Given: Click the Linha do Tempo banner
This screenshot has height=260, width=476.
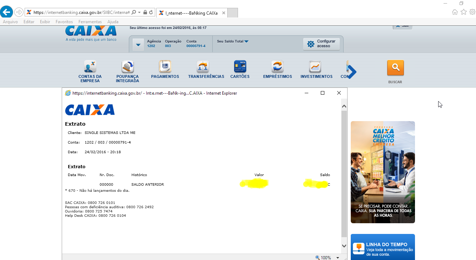Looking at the screenshot, I should [383, 247].
